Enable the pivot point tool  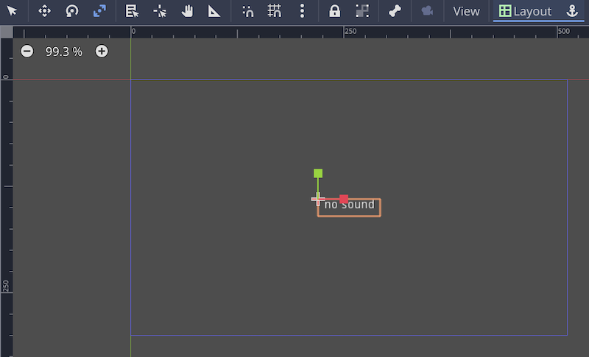pos(160,11)
